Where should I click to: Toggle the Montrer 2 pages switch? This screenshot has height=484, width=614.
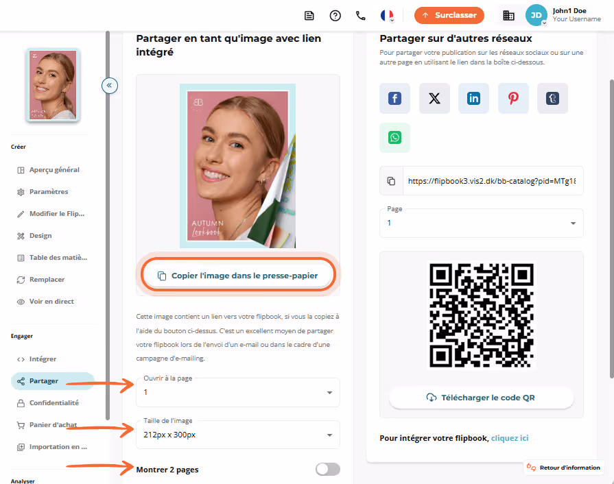coord(328,469)
